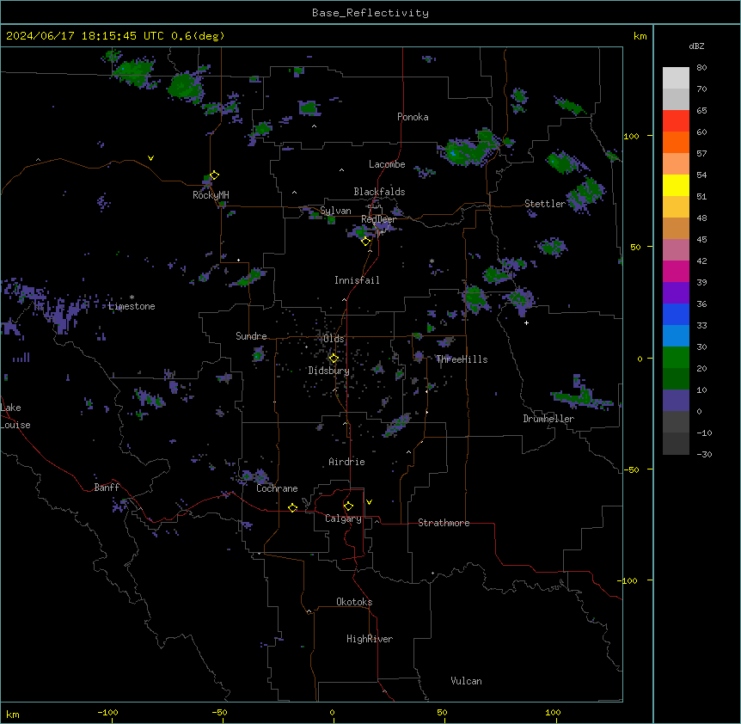Select the Didsbury label
Image resolution: width=741 pixels, height=724 pixels.
[329, 371]
